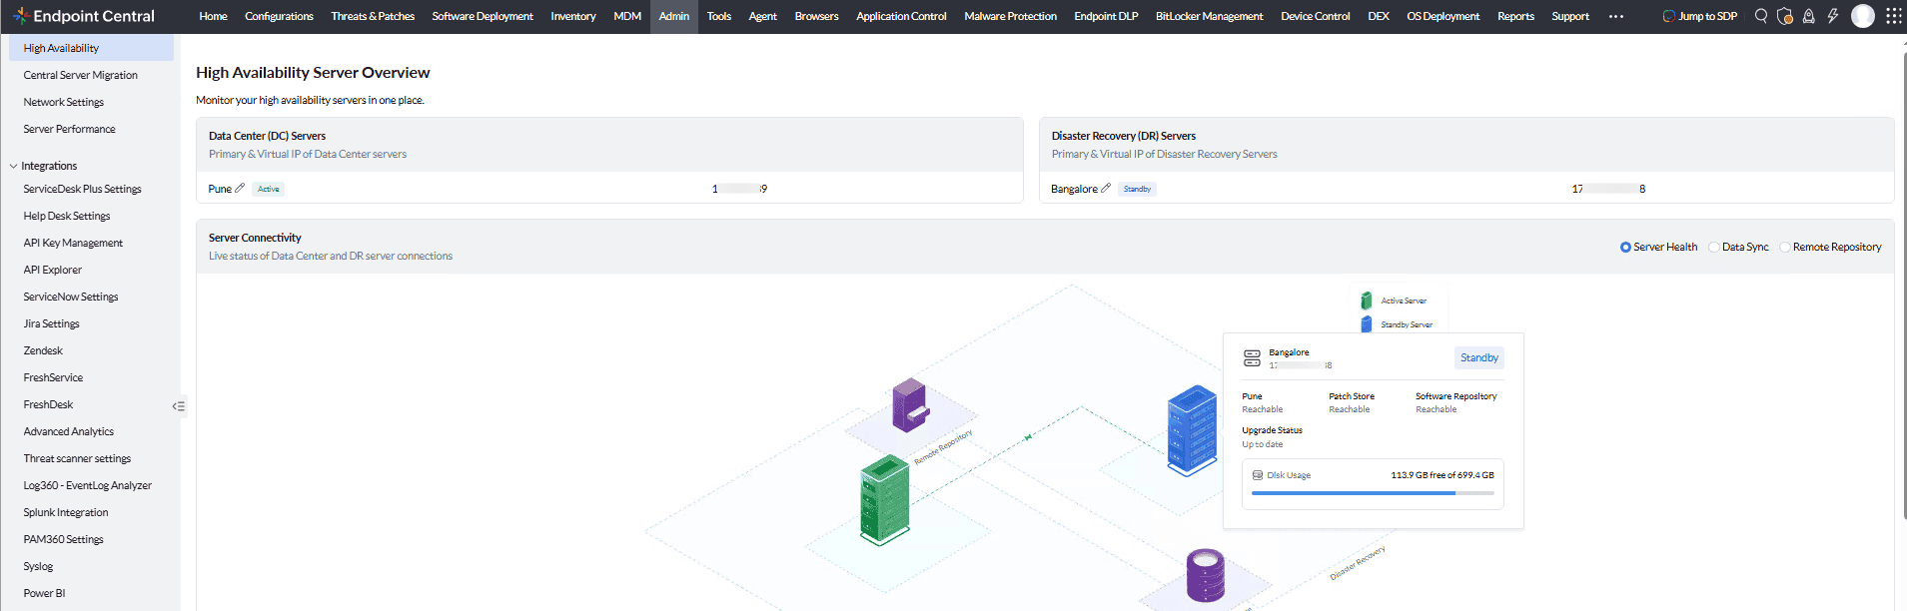Click the blue standby server rack icon
This screenshot has height=611, width=1907.
click(1192, 430)
